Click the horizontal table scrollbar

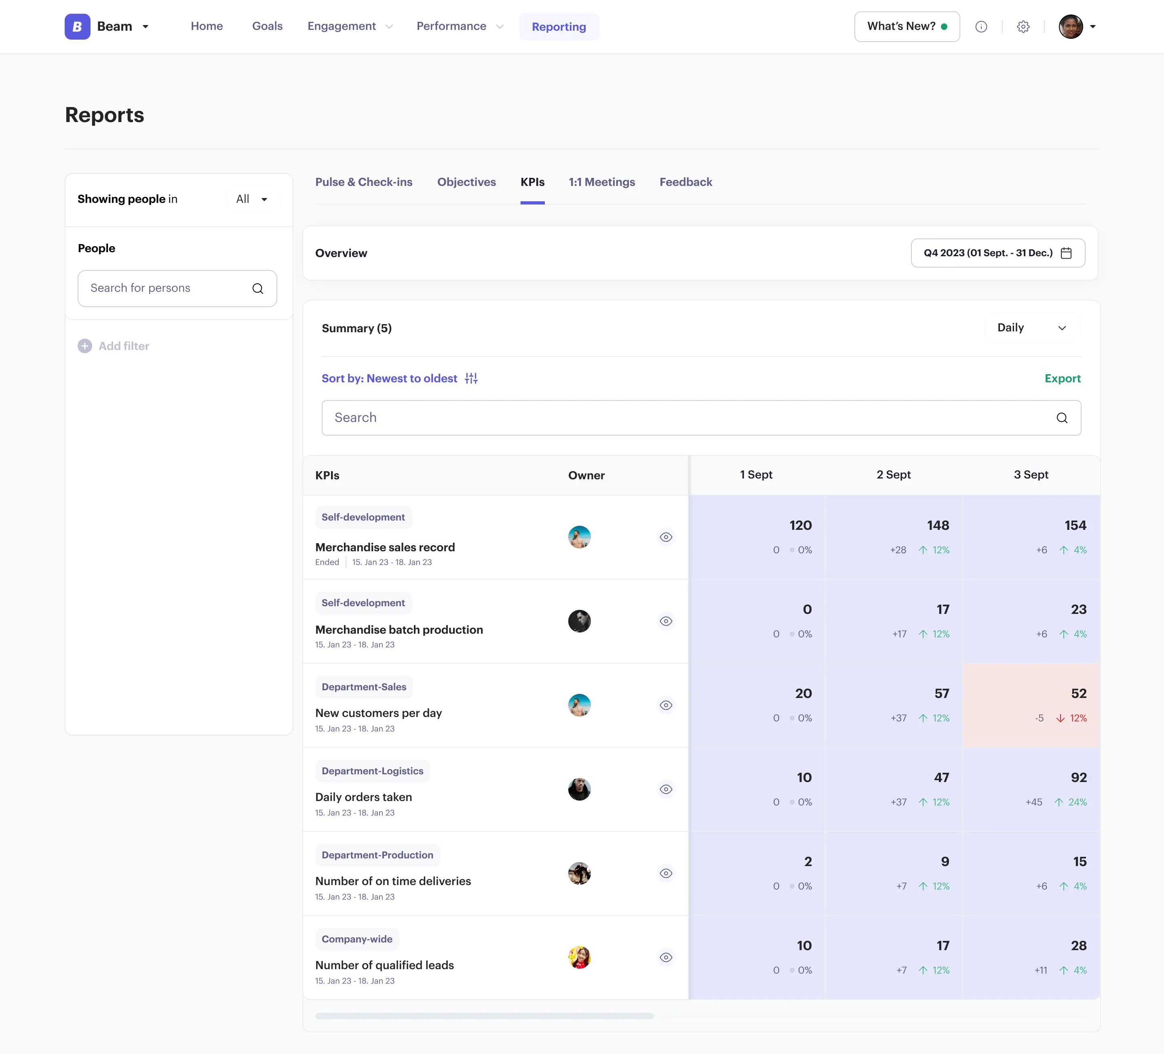click(485, 1016)
